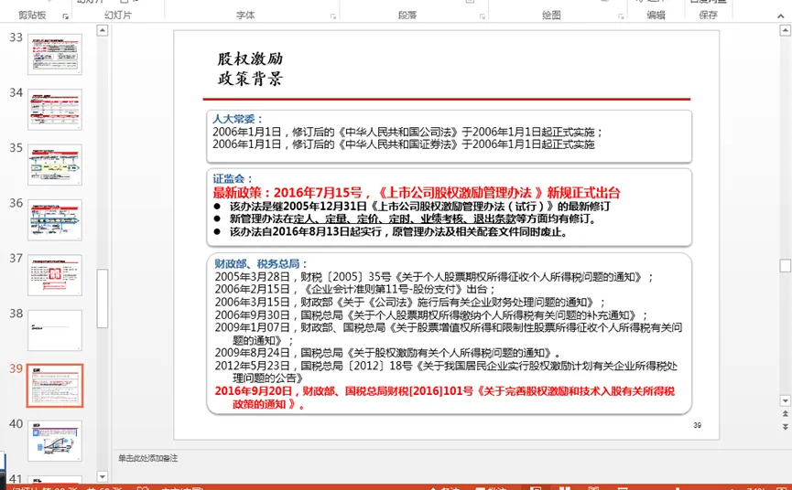This screenshot has height=490, width=792.
Task: Click the notes area 单击此处添加备注
Action: (148, 458)
